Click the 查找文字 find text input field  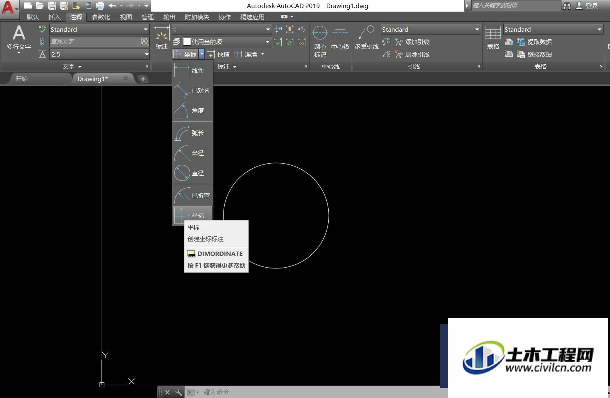[95, 41]
